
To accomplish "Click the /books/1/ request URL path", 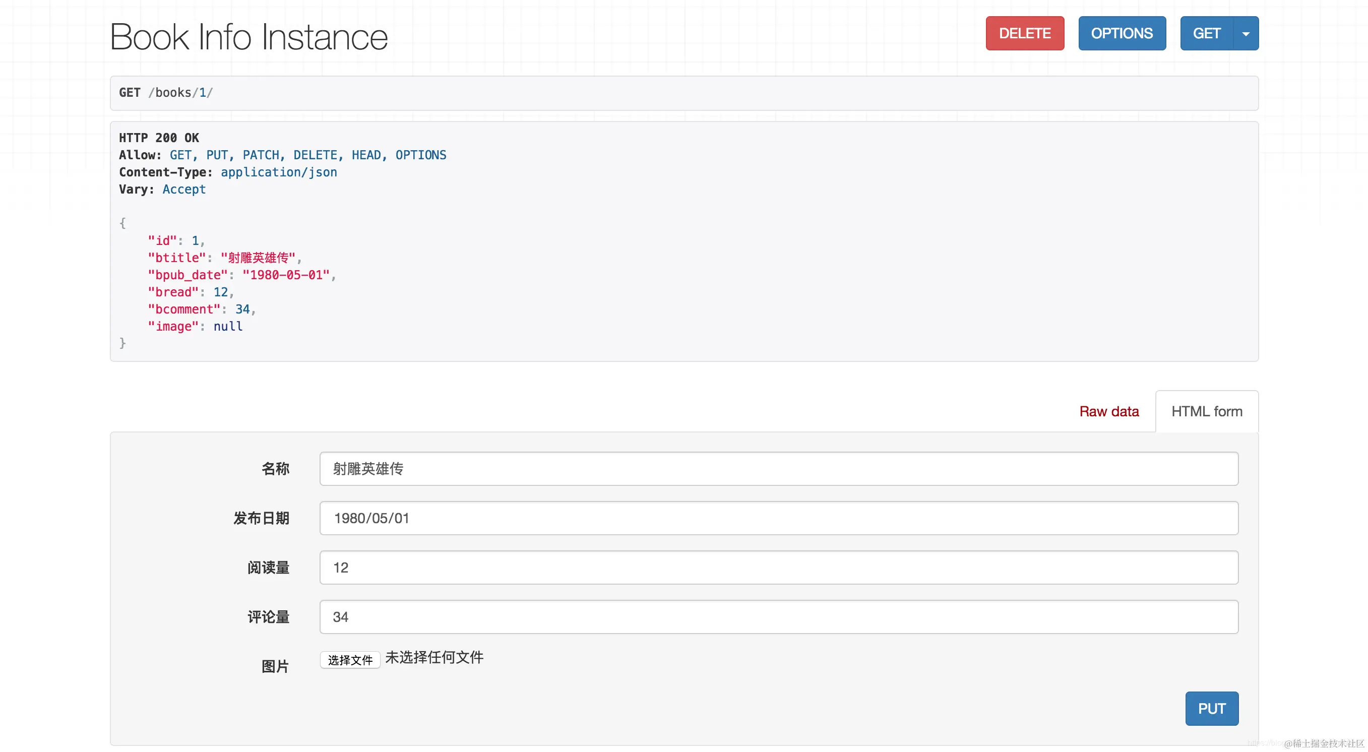I will tap(180, 93).
